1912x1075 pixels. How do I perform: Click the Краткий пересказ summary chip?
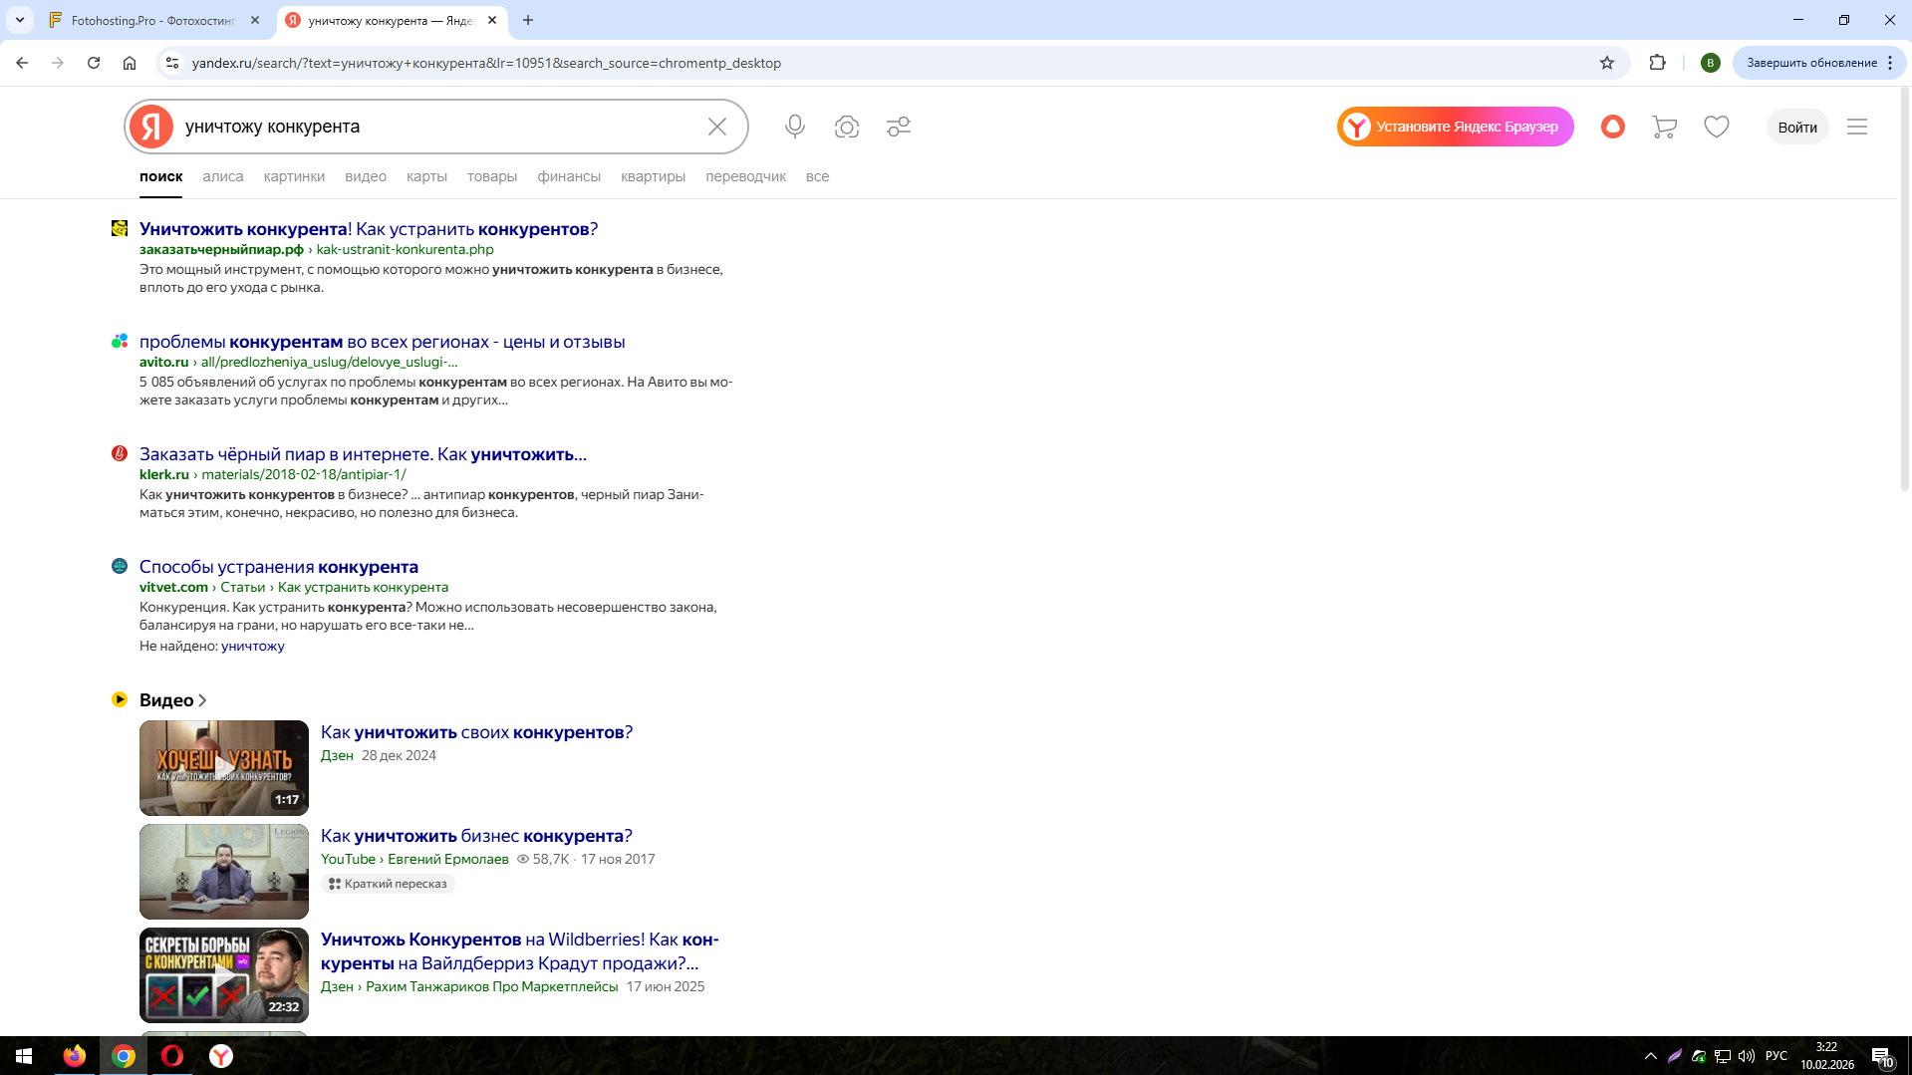388,884
